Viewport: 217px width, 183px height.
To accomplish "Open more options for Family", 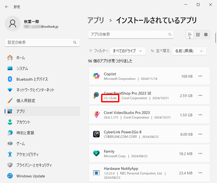I will click(x=200, y=154).
